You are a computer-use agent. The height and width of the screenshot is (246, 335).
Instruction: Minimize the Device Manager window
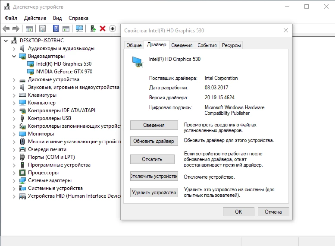pyautogui.click(x=287, y=6)
